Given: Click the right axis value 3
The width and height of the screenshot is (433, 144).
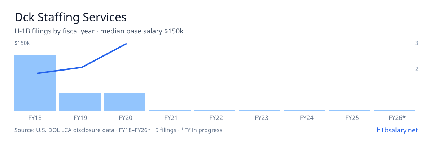Looking at the screenshot, I should [x=417, y=43].
